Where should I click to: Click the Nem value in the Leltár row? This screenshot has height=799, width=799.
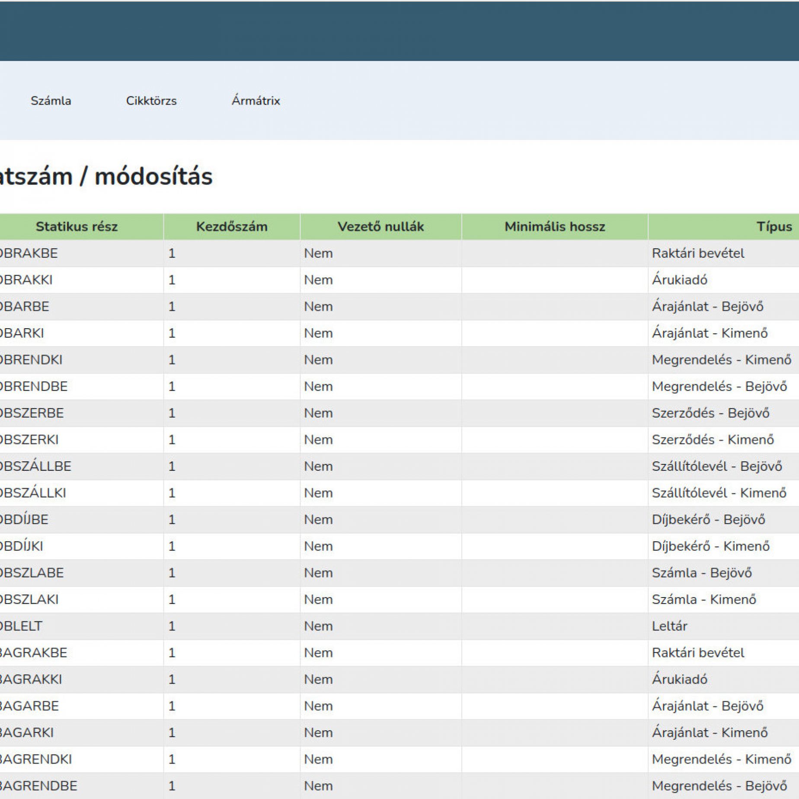pos(318,626)
